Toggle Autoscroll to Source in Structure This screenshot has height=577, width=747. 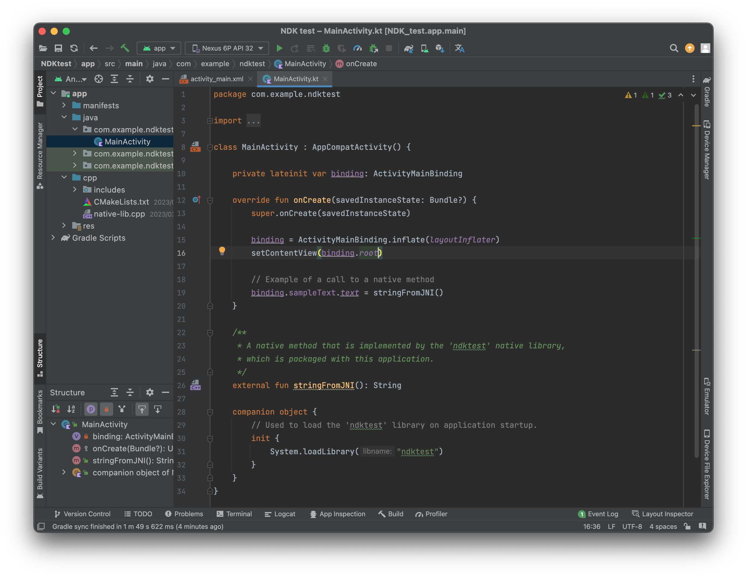(x=142, y=409)
